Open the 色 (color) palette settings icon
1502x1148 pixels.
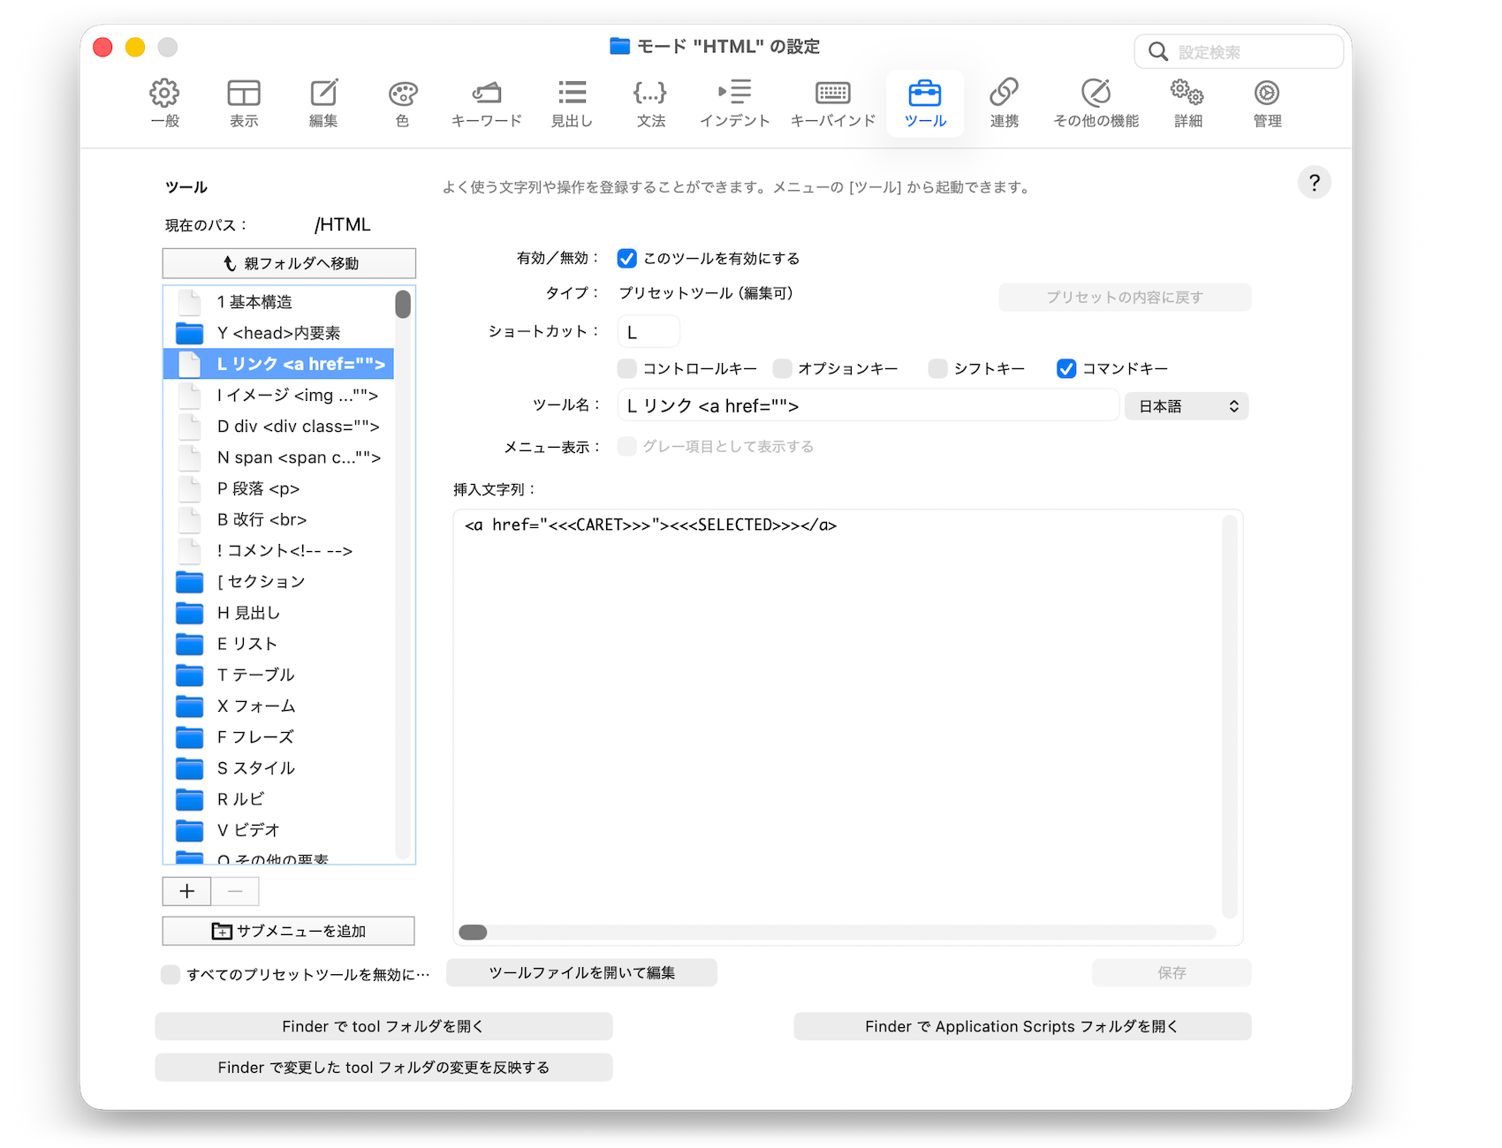[x=402, y=94]
